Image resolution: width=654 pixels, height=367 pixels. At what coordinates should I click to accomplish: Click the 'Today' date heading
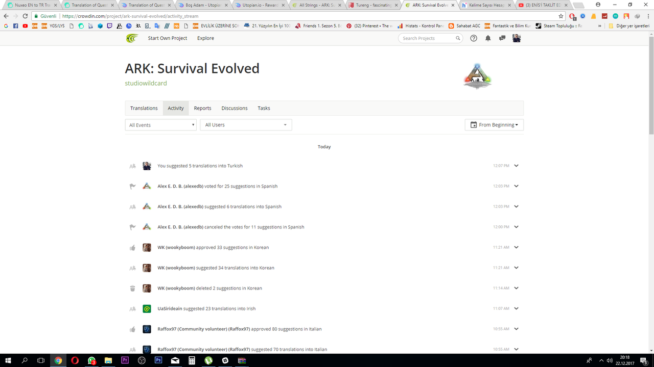pyautogui.click(x=324, y=147)
